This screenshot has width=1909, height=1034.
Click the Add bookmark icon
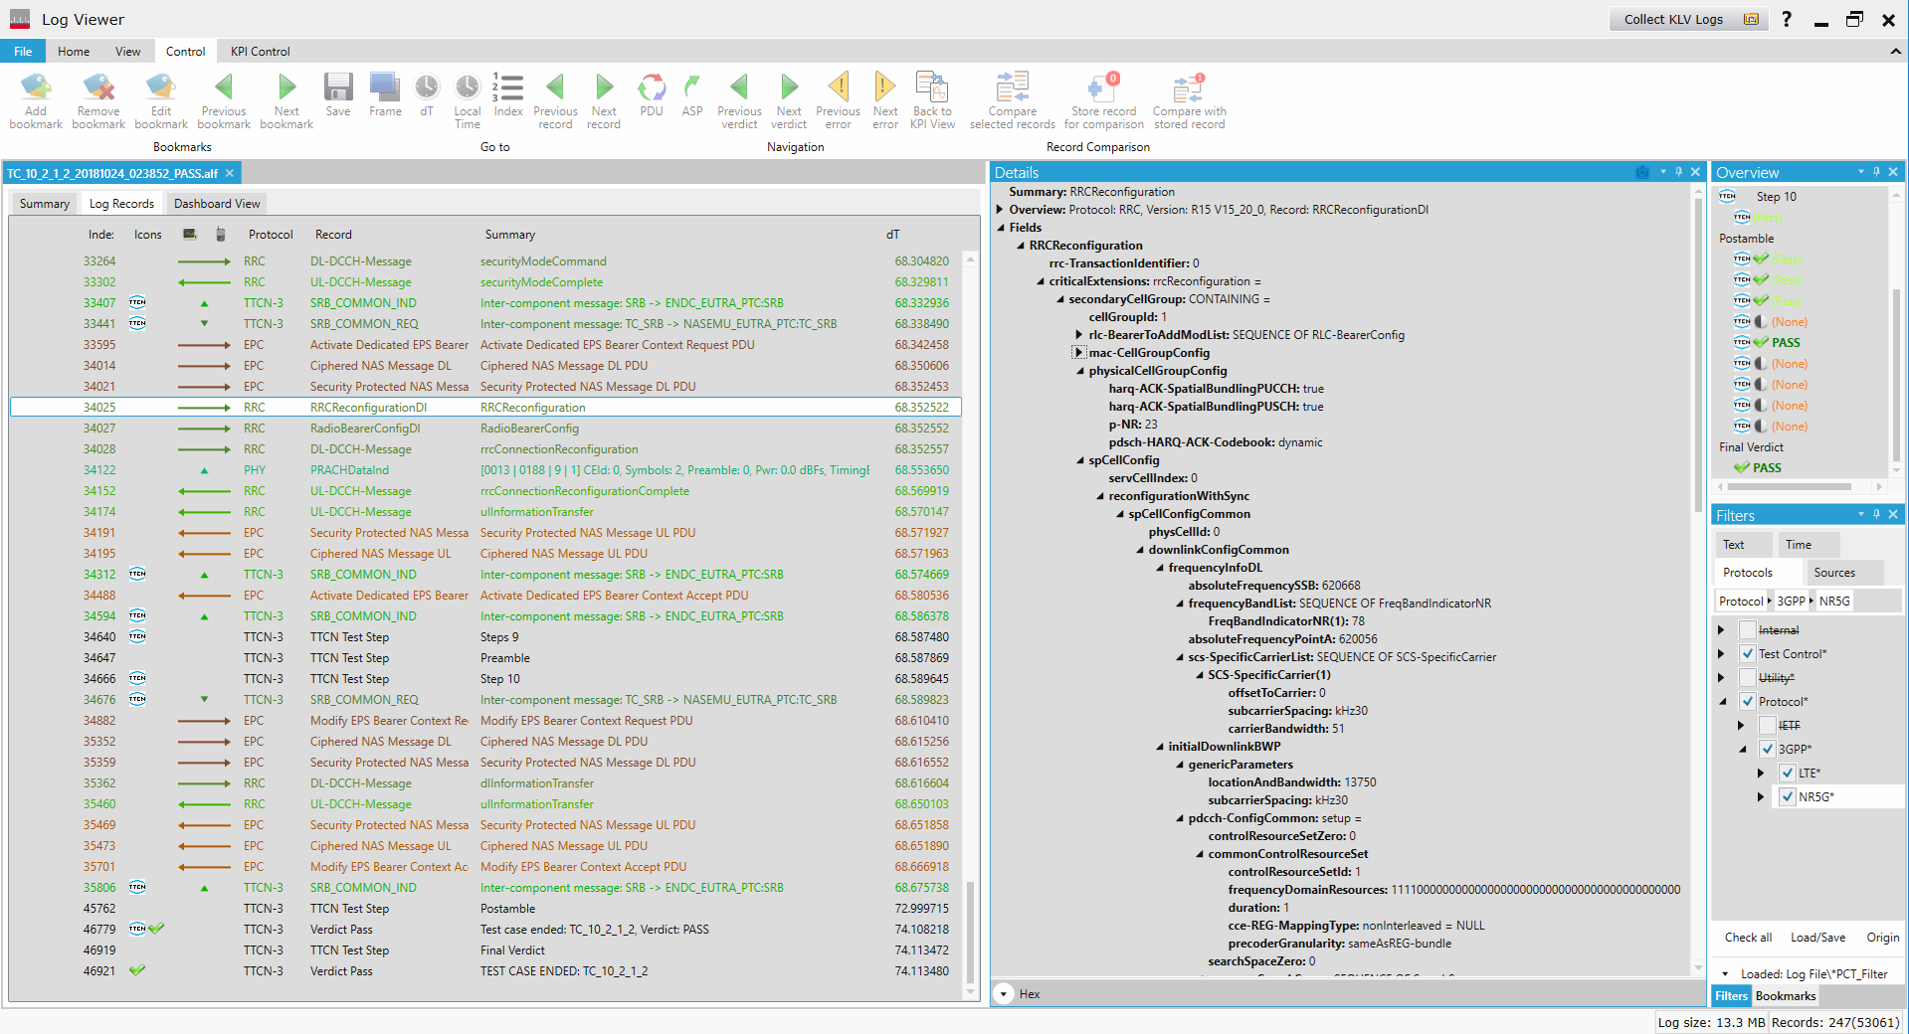pos(36,87)
